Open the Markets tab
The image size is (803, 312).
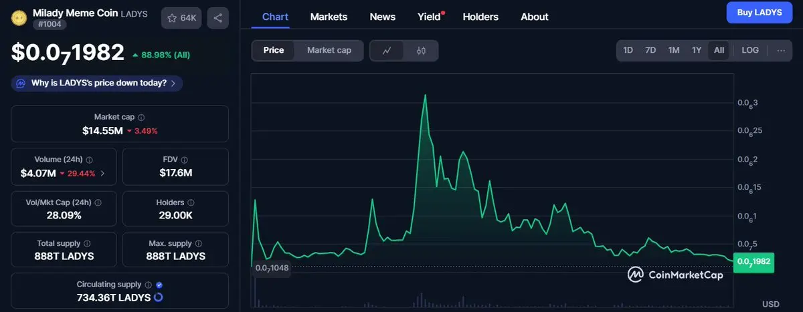[329, 17]
